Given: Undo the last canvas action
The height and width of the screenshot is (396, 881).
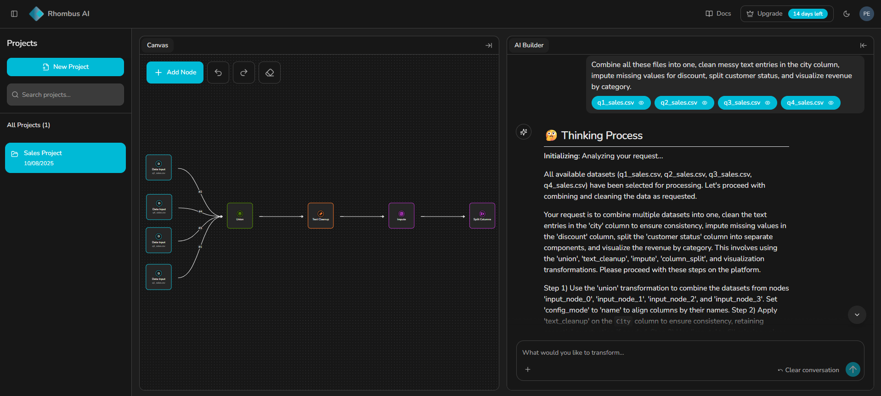Looking at the screenshot, I should pos(218,73).
